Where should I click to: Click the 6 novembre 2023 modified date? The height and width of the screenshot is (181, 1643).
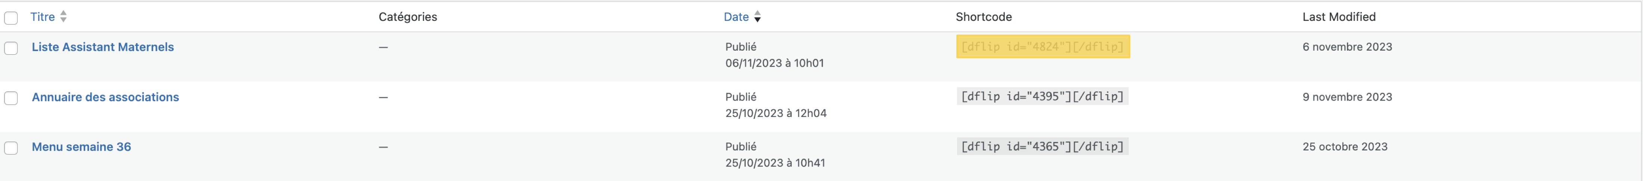tap(1347, 47)
